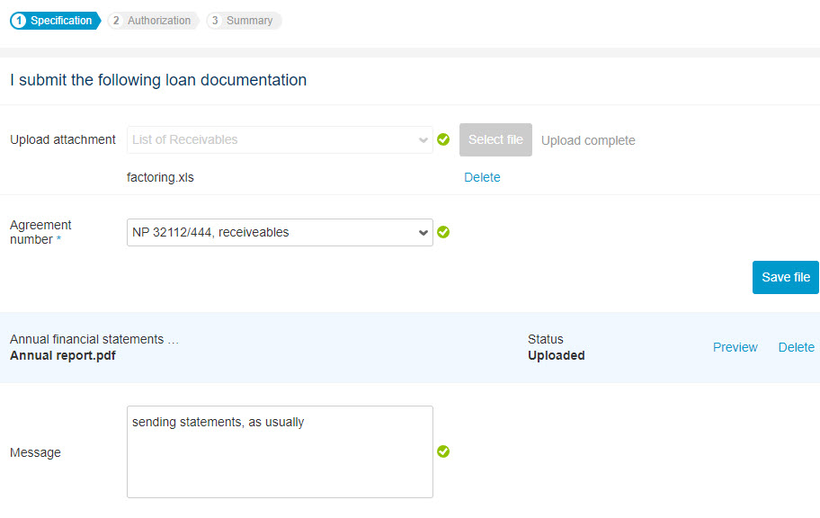
Task: Open the Summary step
Action: [244, 21]
